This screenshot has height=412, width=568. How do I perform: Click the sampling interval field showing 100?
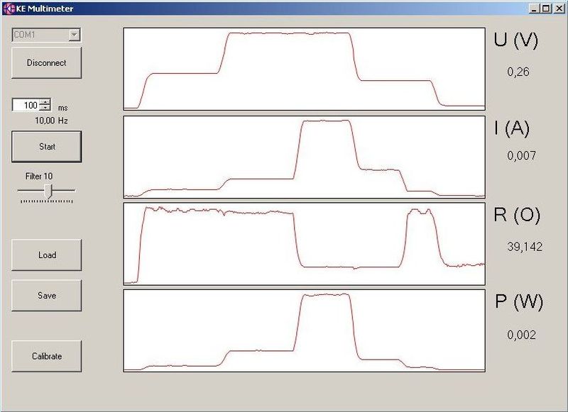[x=26, y=105]
